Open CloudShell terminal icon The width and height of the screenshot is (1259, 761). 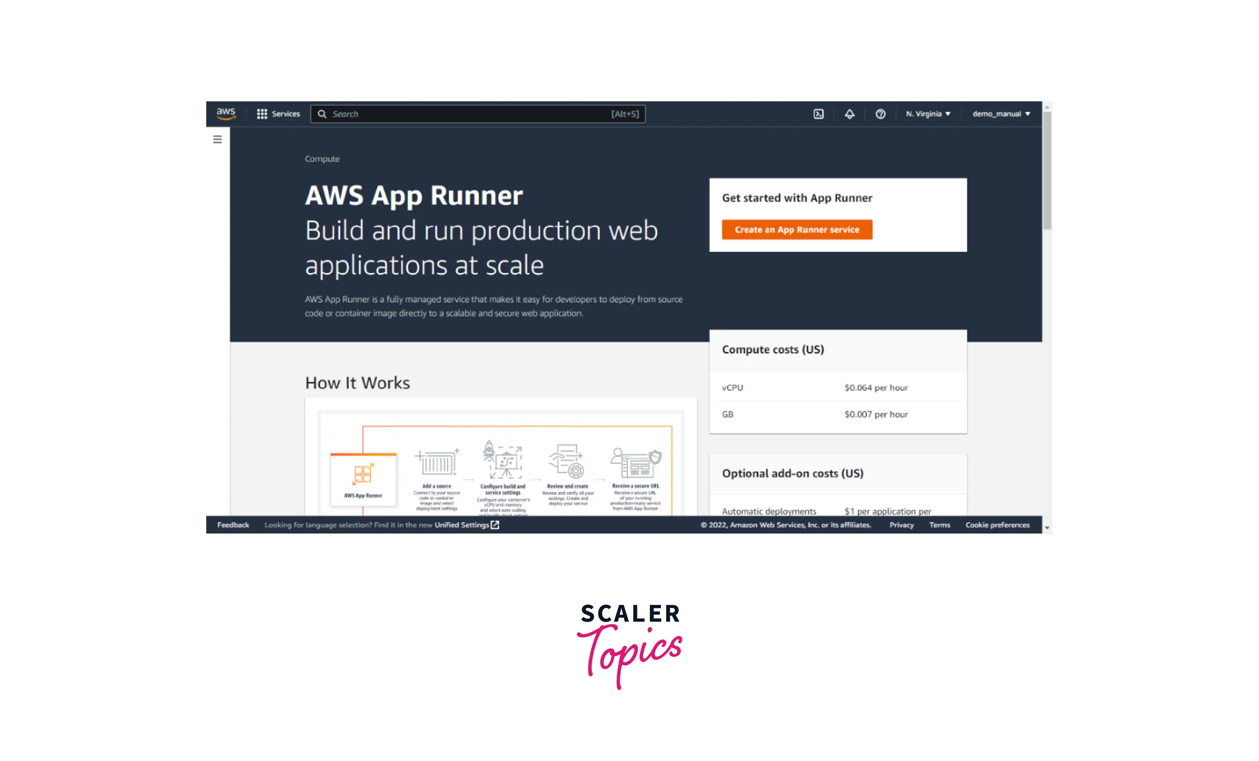(819, 114)
